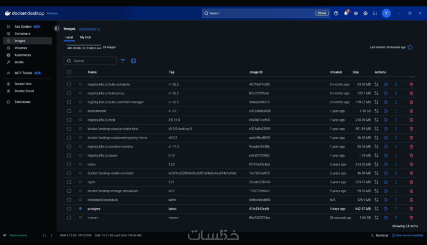This screenshot has width=427, height=245.
Task: Open the user account avatar
Action: (x=386, y=13)
